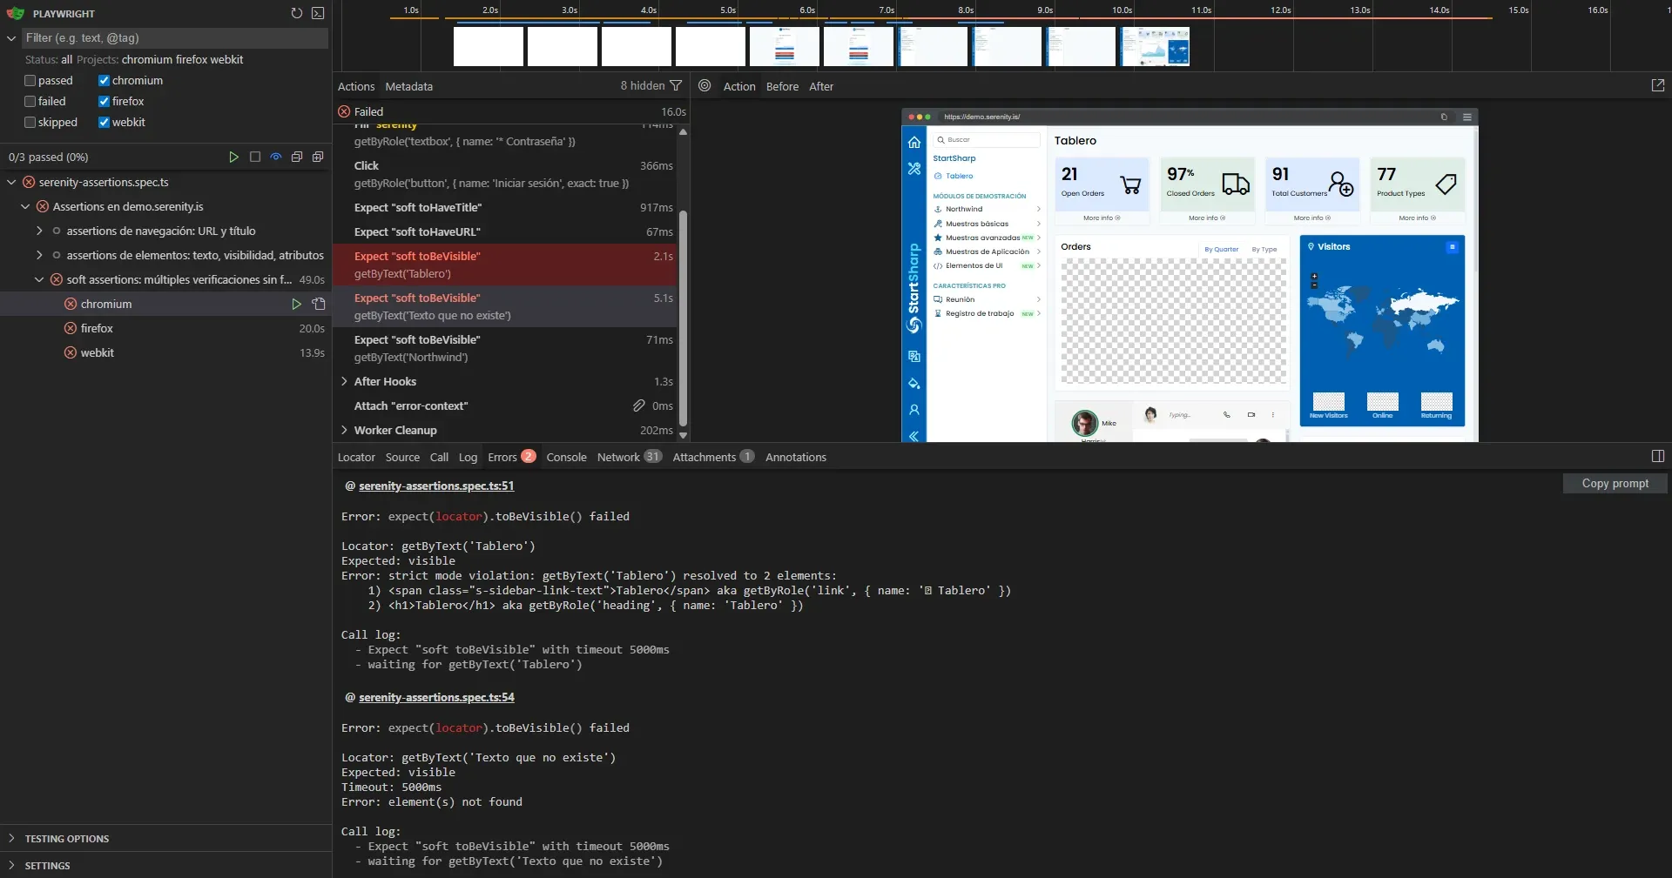Check the skipped status filter
This screenshot has height=878, width=1672.
click(x=29, y=122)
